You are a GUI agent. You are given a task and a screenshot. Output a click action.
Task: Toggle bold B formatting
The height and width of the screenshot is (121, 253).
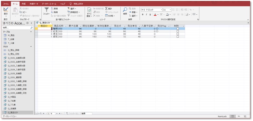(x=143, y=14)
